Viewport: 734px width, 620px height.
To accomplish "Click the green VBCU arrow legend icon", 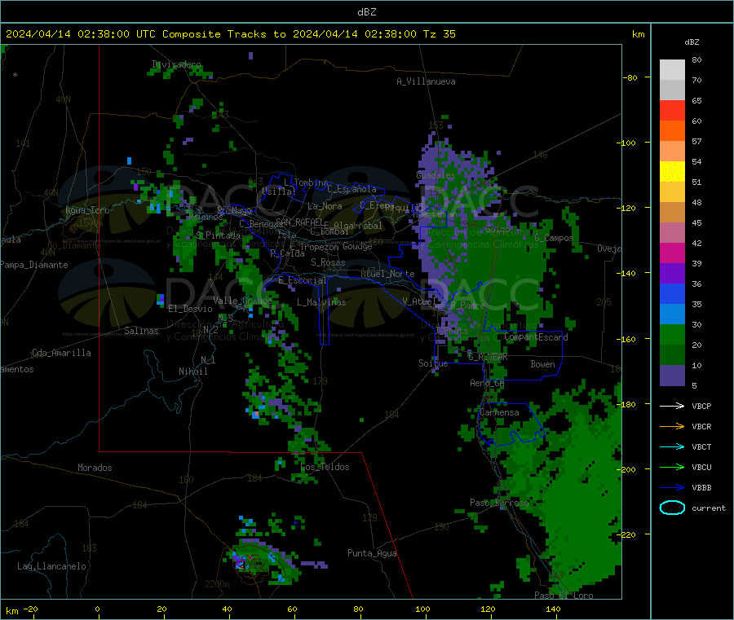I will pyautogui.click(x=672, y=467).
